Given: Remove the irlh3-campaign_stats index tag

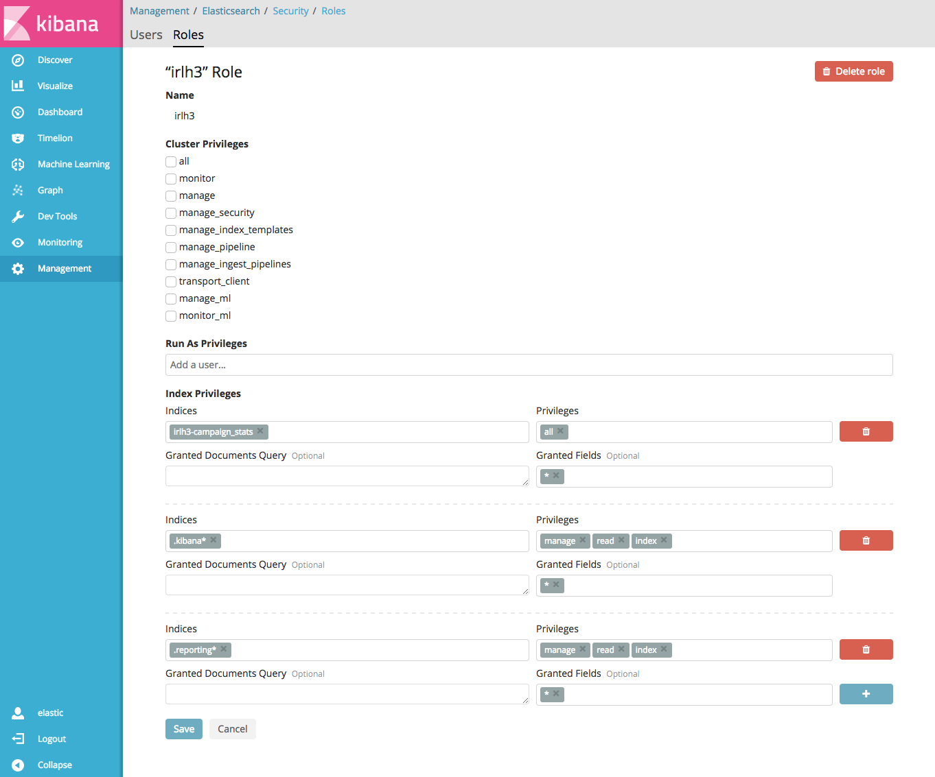Looking at the screenshot, I should tap(260, 431).
